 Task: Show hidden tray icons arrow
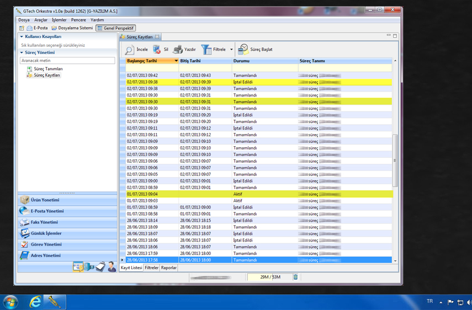click(x=441, y=302)
